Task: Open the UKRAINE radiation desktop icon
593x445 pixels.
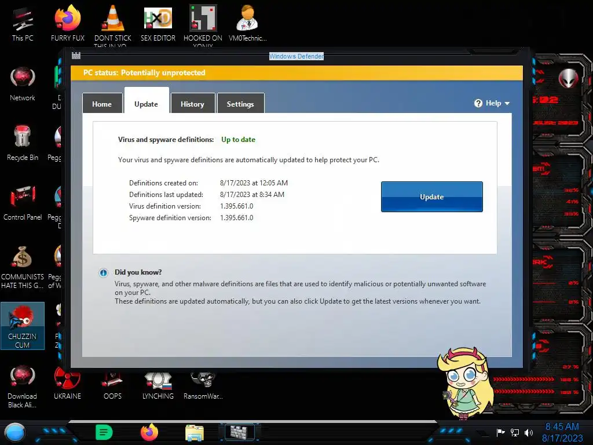Action: (x=67, y=385)
